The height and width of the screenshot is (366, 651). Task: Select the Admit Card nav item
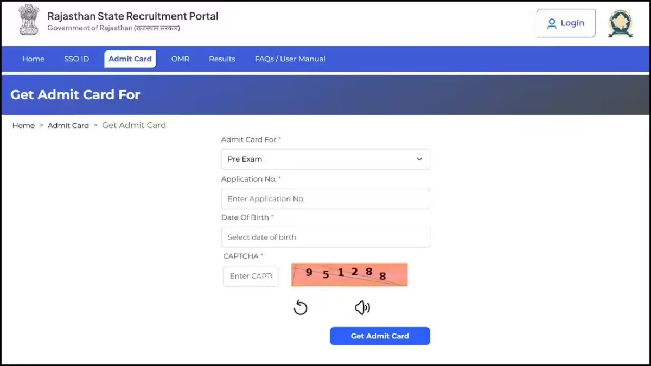[x=130, y=59]
